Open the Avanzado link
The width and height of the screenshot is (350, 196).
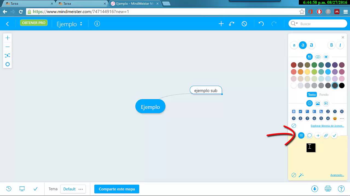[x=337, y=175]
